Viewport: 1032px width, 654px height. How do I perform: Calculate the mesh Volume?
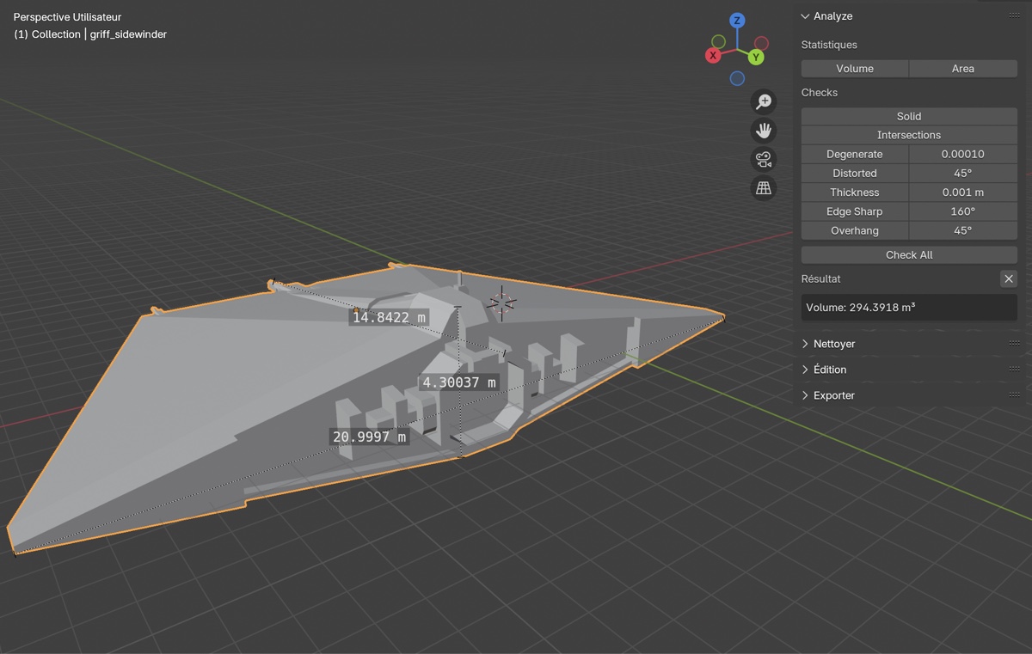tap(854, 69)
